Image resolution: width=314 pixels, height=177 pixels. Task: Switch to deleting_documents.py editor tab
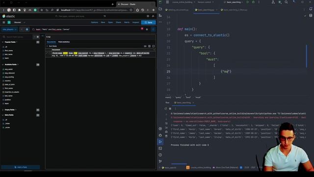pyautogui.click(x=177, y=10)
